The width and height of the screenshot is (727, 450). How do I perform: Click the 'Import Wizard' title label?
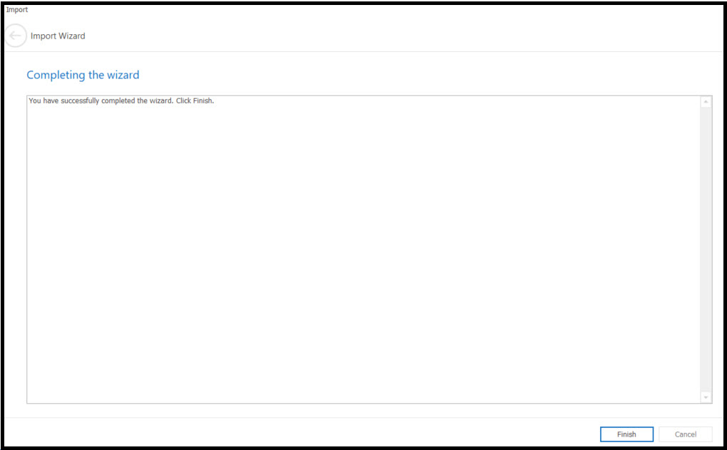pos(58,36)
